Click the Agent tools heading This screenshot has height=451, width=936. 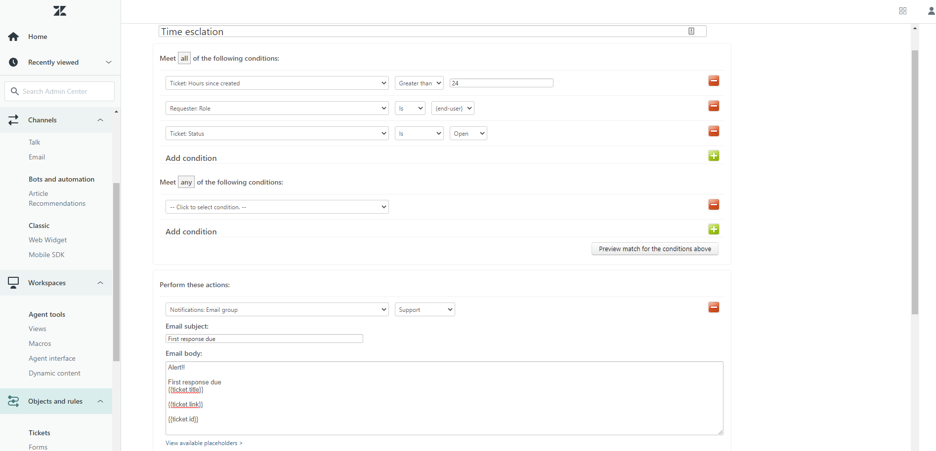click(x=47, y=314)
